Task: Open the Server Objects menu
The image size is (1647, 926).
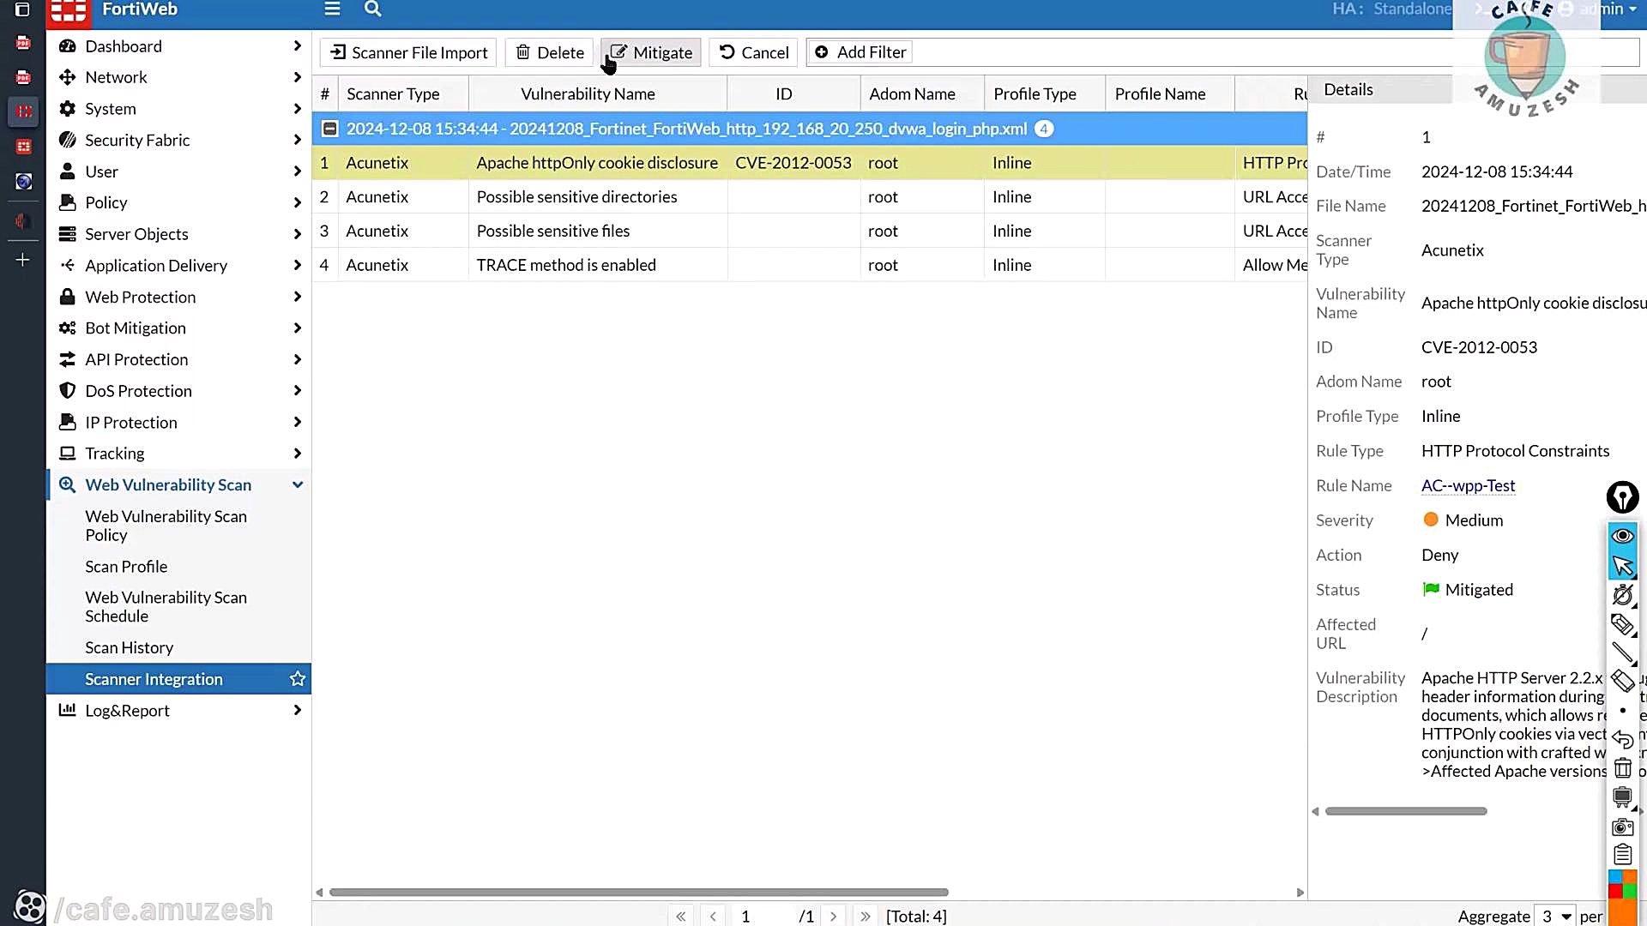Action: (179, 234)
